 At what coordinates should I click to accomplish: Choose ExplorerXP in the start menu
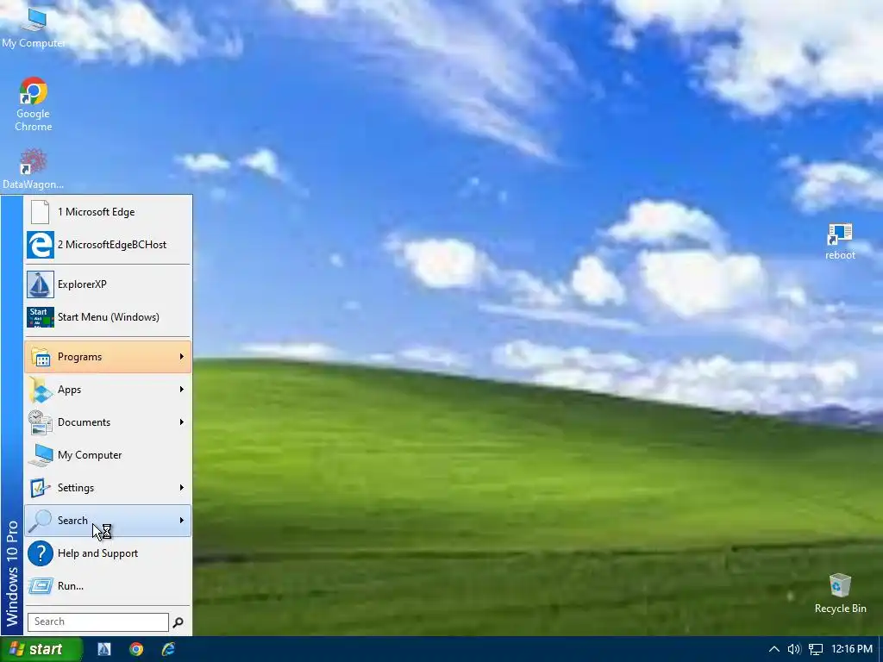108,284
